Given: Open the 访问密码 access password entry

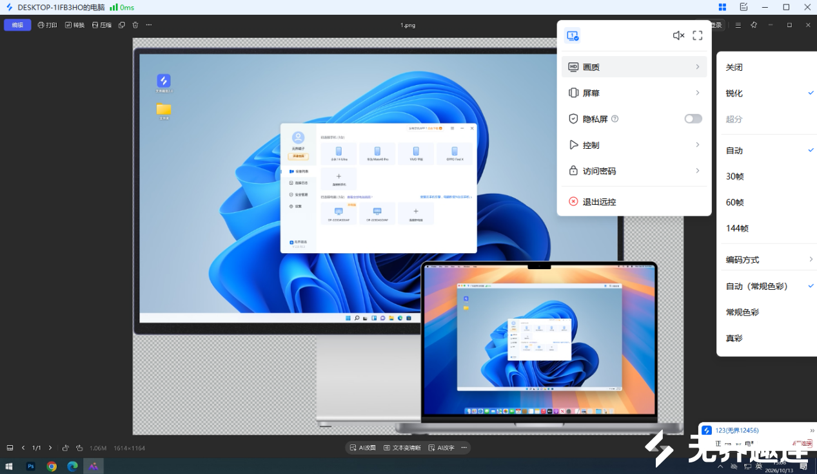Looking at the screenshot, I should pos(635,171).
